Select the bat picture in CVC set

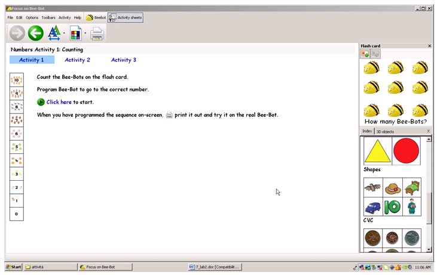click(x=373, y=187)
